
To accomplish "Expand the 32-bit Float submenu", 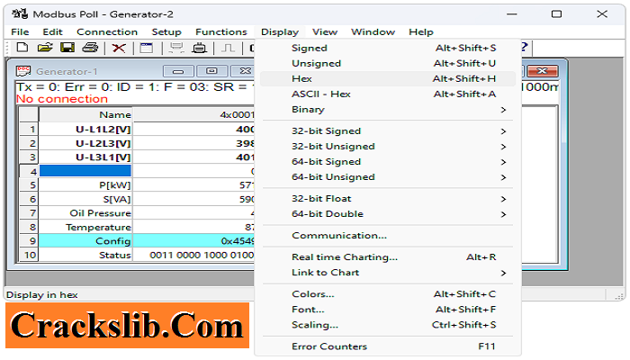I will [388, 199].
